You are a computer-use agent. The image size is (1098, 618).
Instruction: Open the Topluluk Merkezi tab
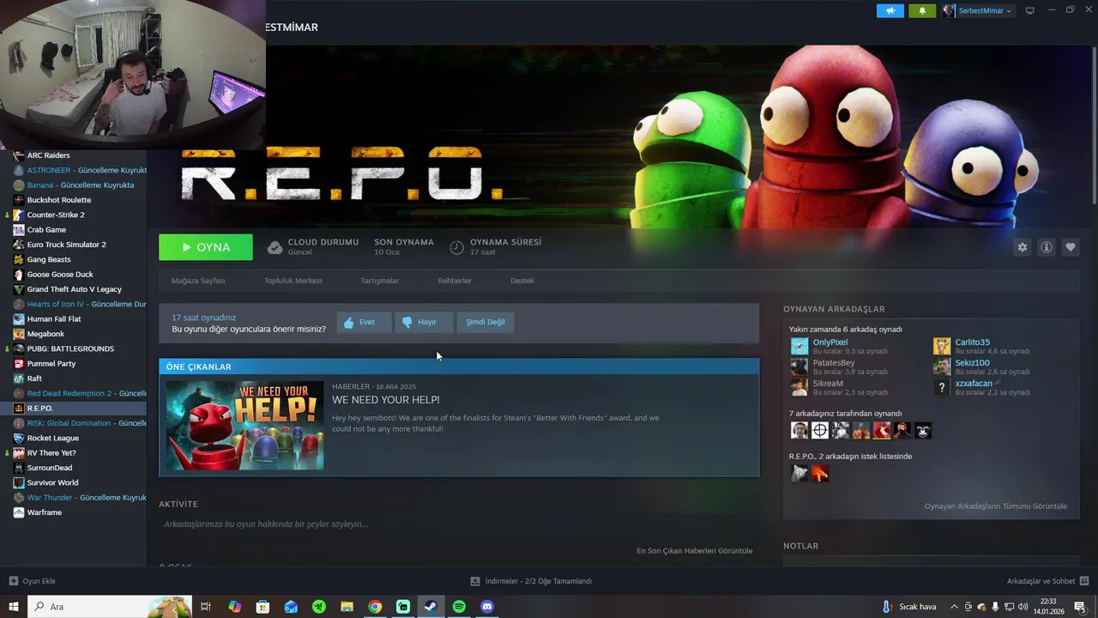pyautogui.click(x=293, y=281)
